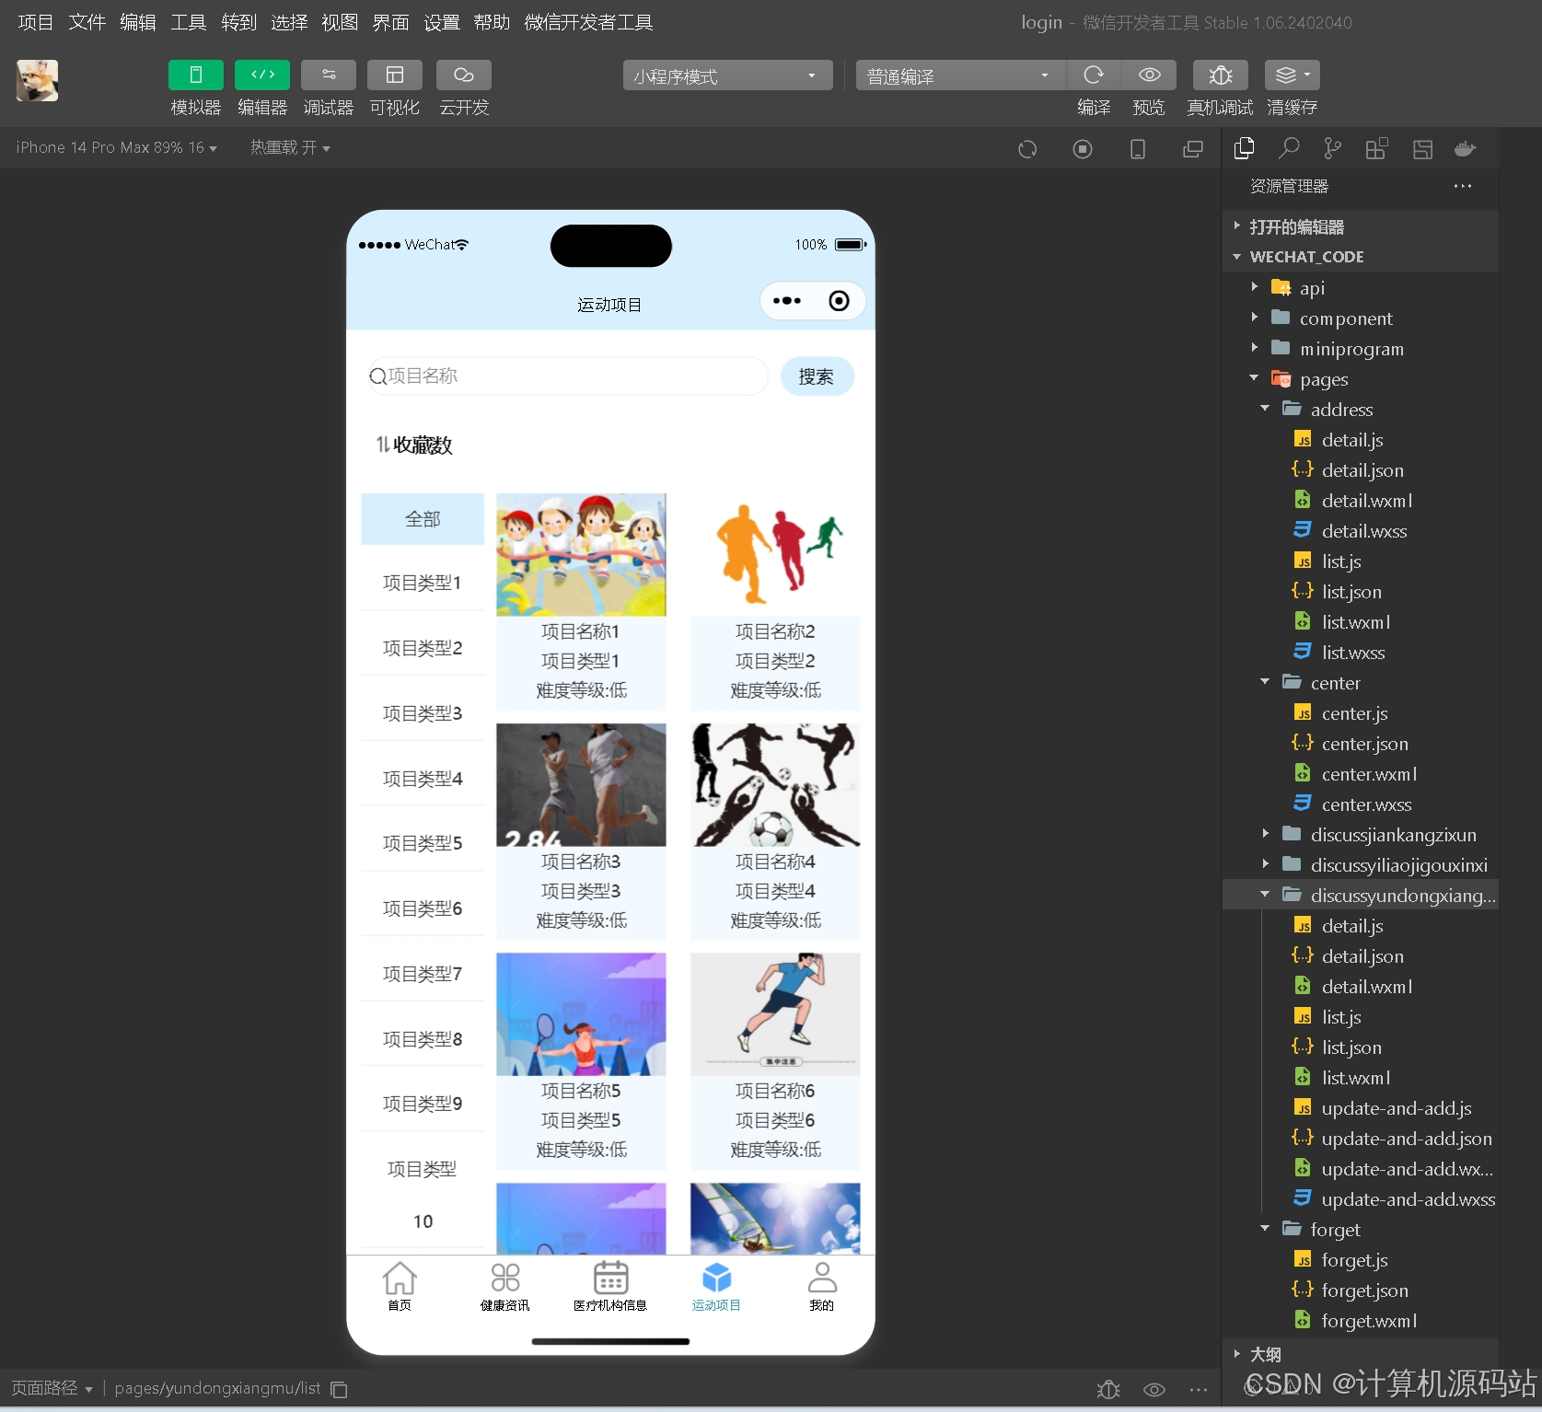Screen dimensions: 1542x1412
Task: Open the 设置 menu
Action: (441, 22)
